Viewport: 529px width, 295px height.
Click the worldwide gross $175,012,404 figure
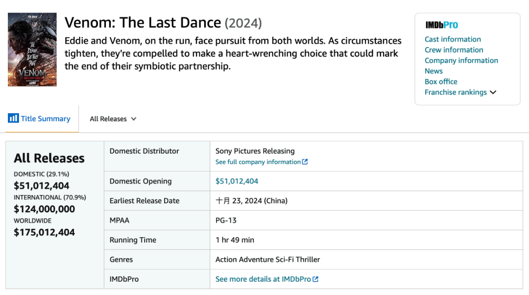(x=44, y=232)
